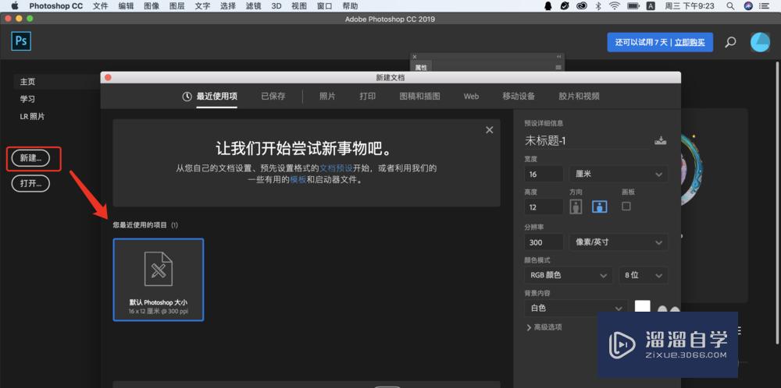Click the 未标题-1 document name field

[x=587, y=140]
